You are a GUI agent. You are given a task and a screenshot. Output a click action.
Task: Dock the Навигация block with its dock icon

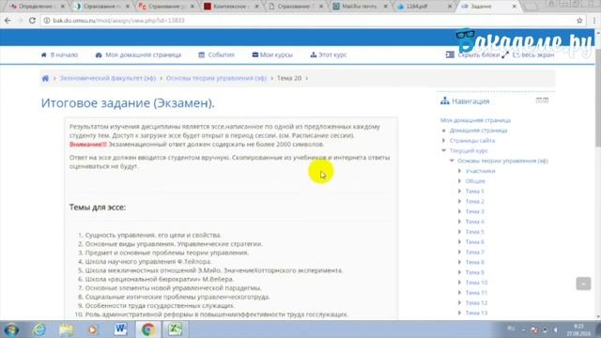[546, 100]
